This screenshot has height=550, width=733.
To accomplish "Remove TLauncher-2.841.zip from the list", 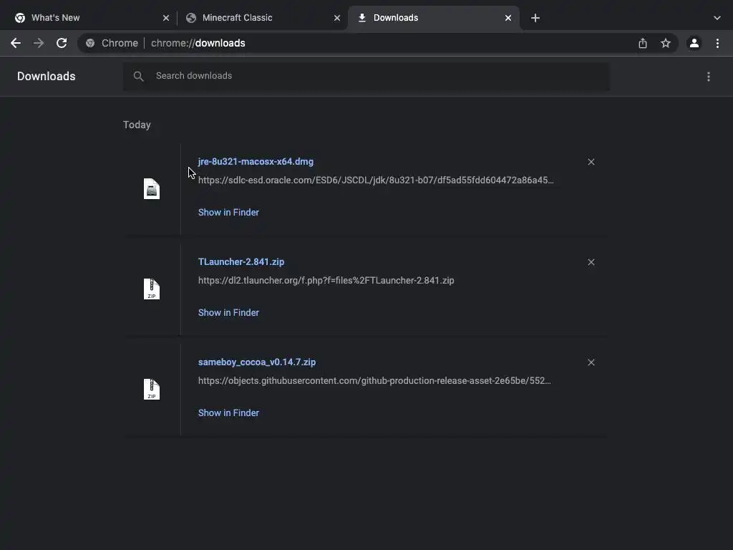I will coord(591,262).
